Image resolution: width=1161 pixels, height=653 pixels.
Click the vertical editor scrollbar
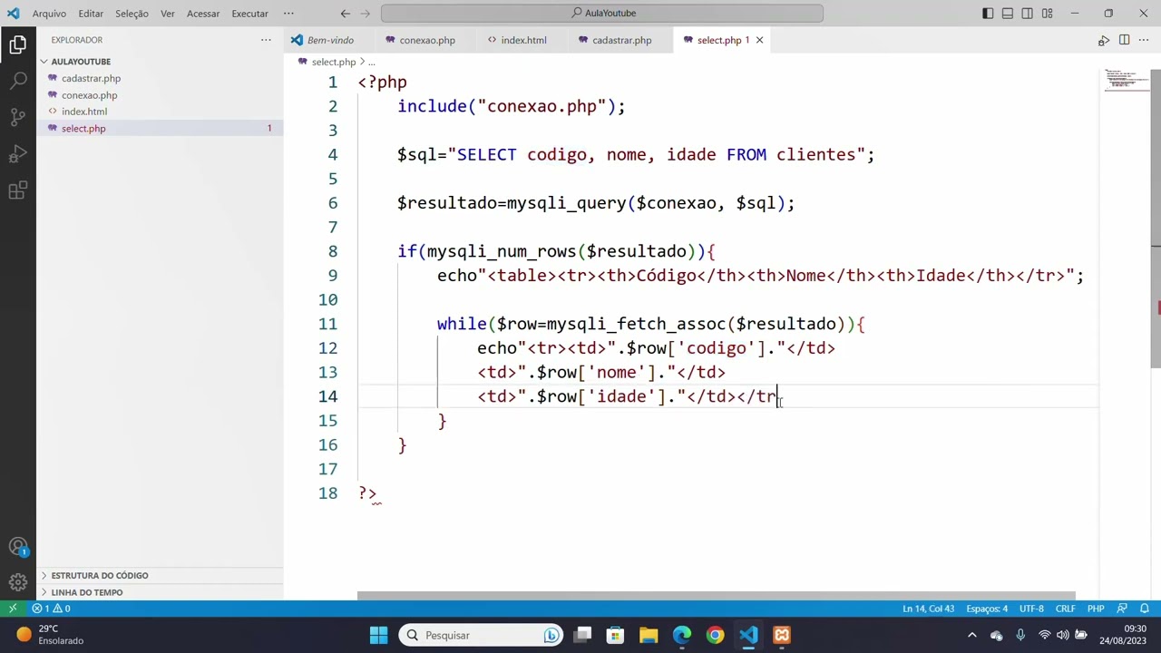[x=1156, y=218]
